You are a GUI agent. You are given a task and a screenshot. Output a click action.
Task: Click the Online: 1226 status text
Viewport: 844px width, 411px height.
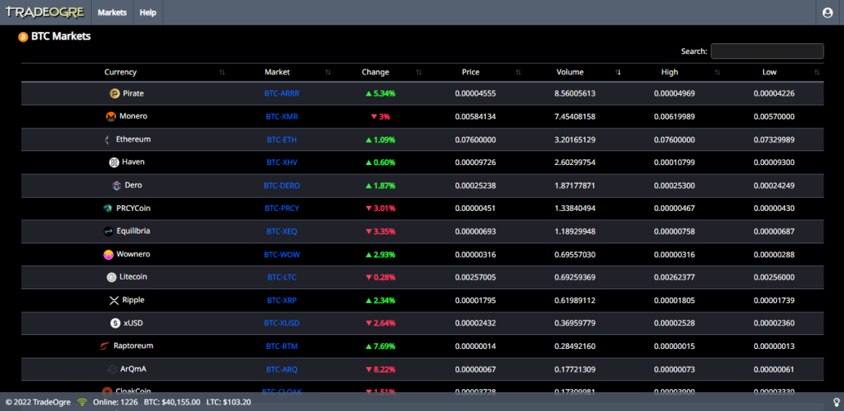[115, 402]
